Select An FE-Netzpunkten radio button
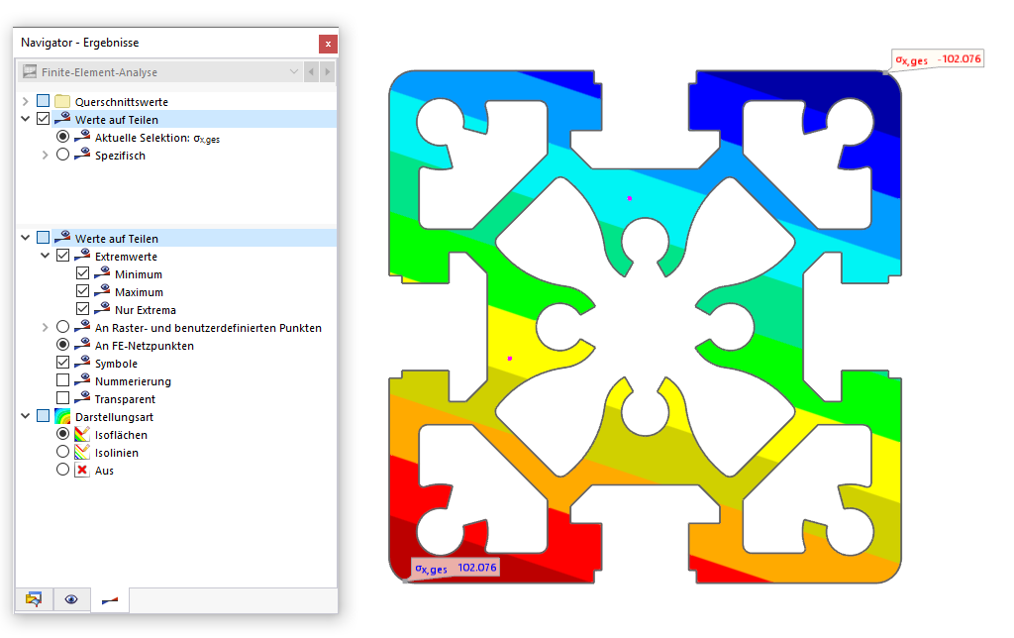Viewport: 1014px width, 638px height. pyautogui.click(x=62, y=344)
